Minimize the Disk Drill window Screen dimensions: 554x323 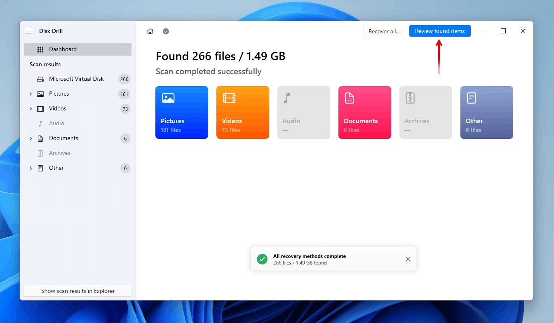[484, 31]
